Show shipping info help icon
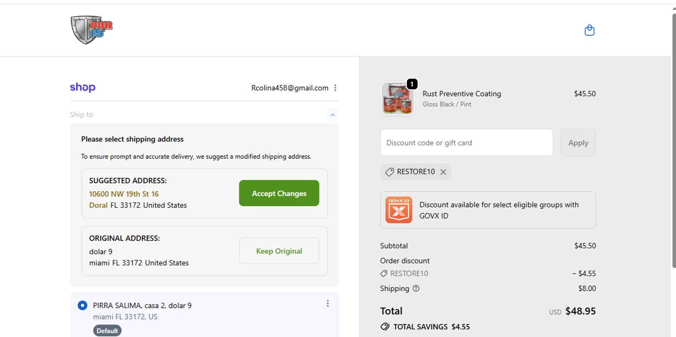Image resolution: width=676 pixels, height=337 pixels. tap(416, 288)
